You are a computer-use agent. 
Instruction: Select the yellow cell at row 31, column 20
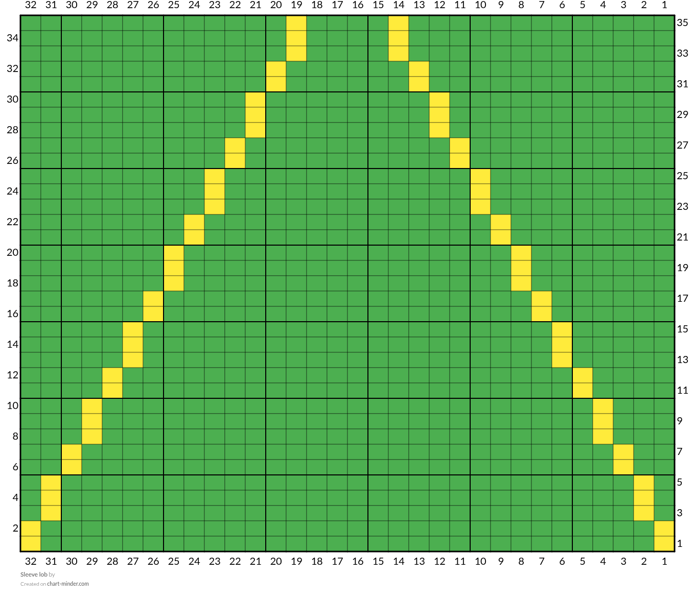tap(276, 84)
